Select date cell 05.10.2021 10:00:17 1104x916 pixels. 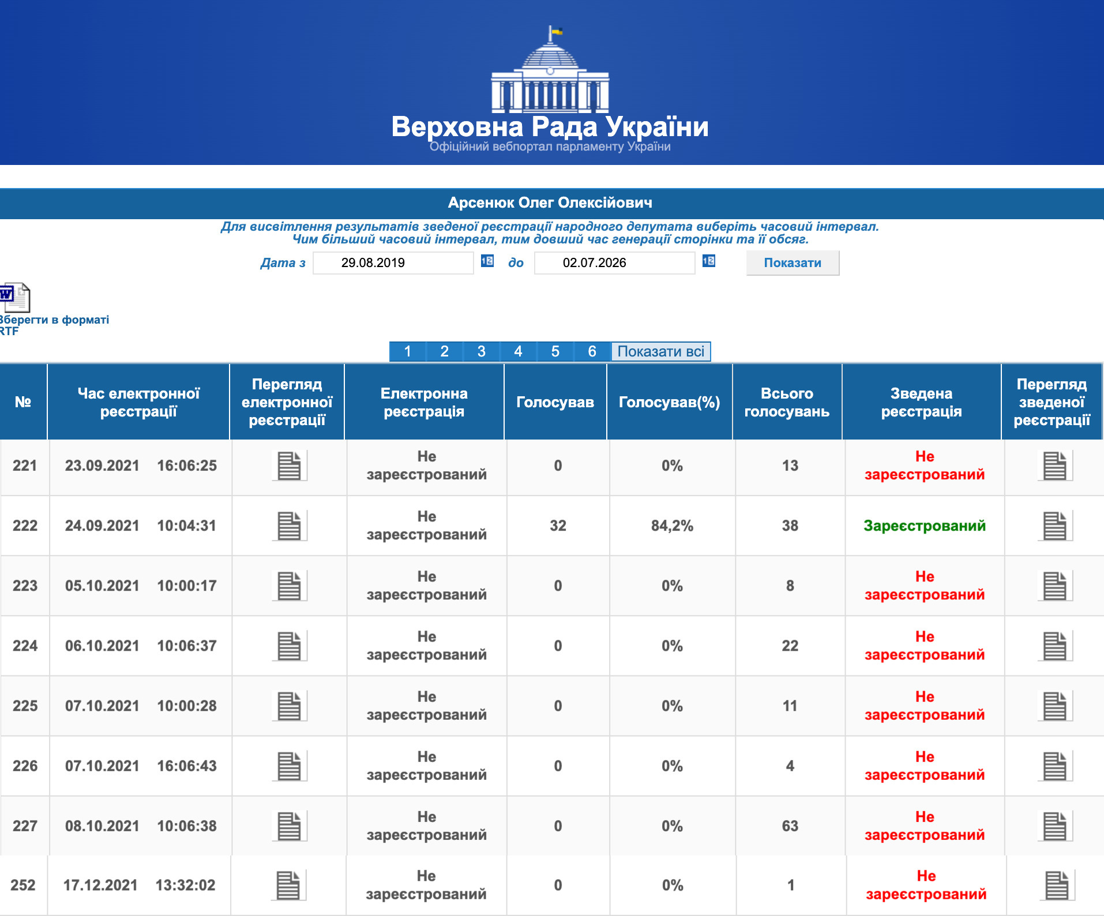(141, 585)
